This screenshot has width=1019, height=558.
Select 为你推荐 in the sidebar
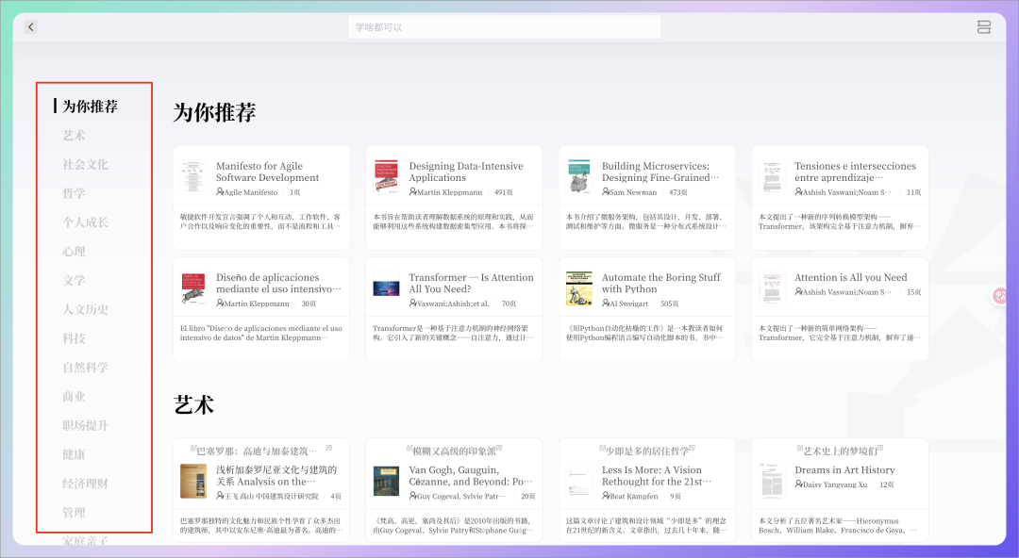click(90, 106)
